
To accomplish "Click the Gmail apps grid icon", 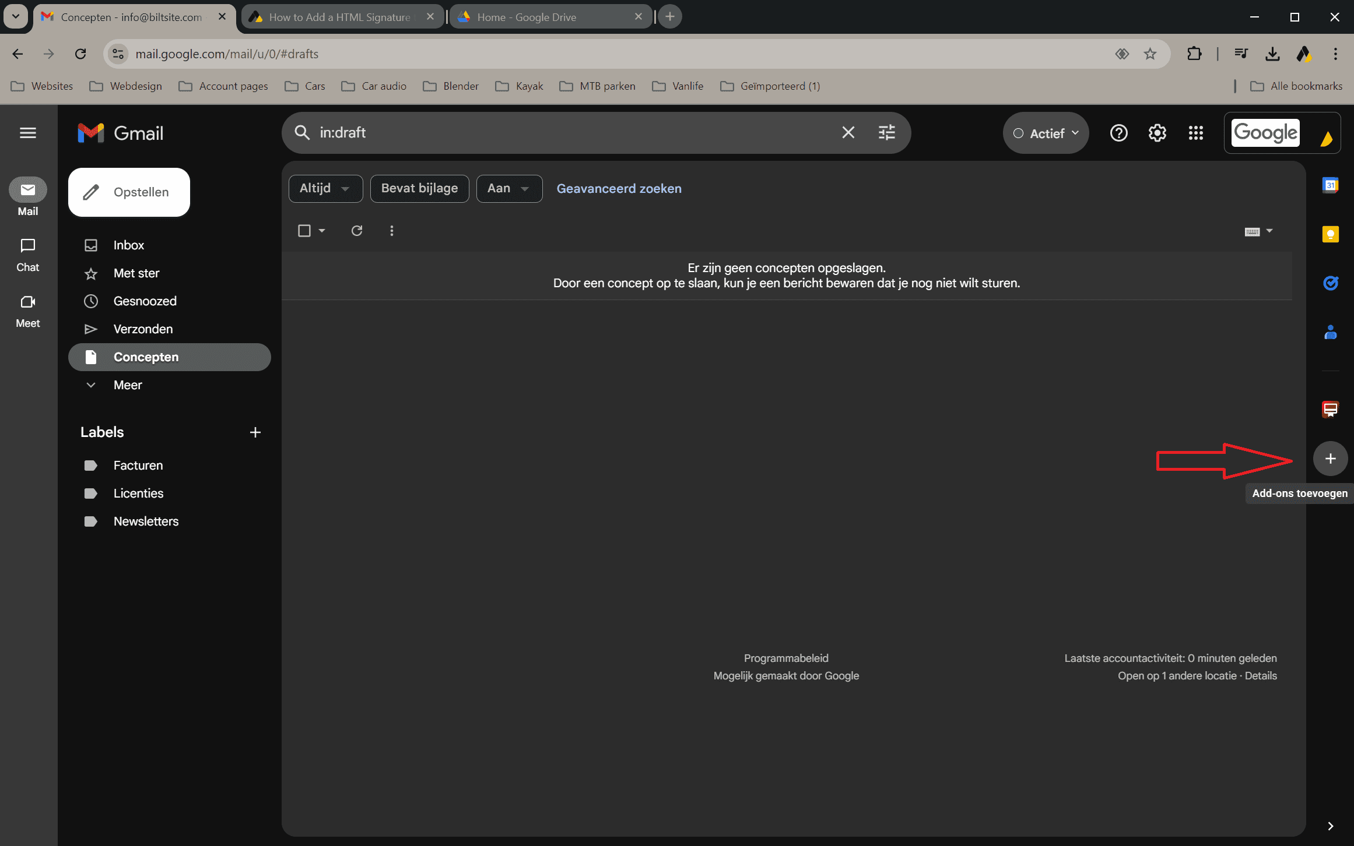I will point(1196,133).
